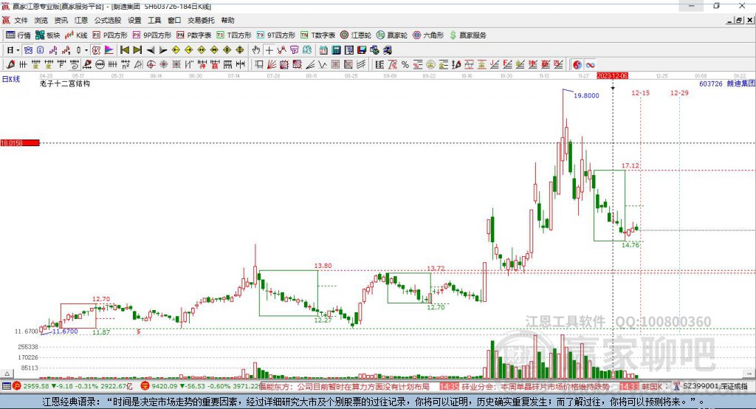Open the 9P四方形 tool

tap(152, 35)
